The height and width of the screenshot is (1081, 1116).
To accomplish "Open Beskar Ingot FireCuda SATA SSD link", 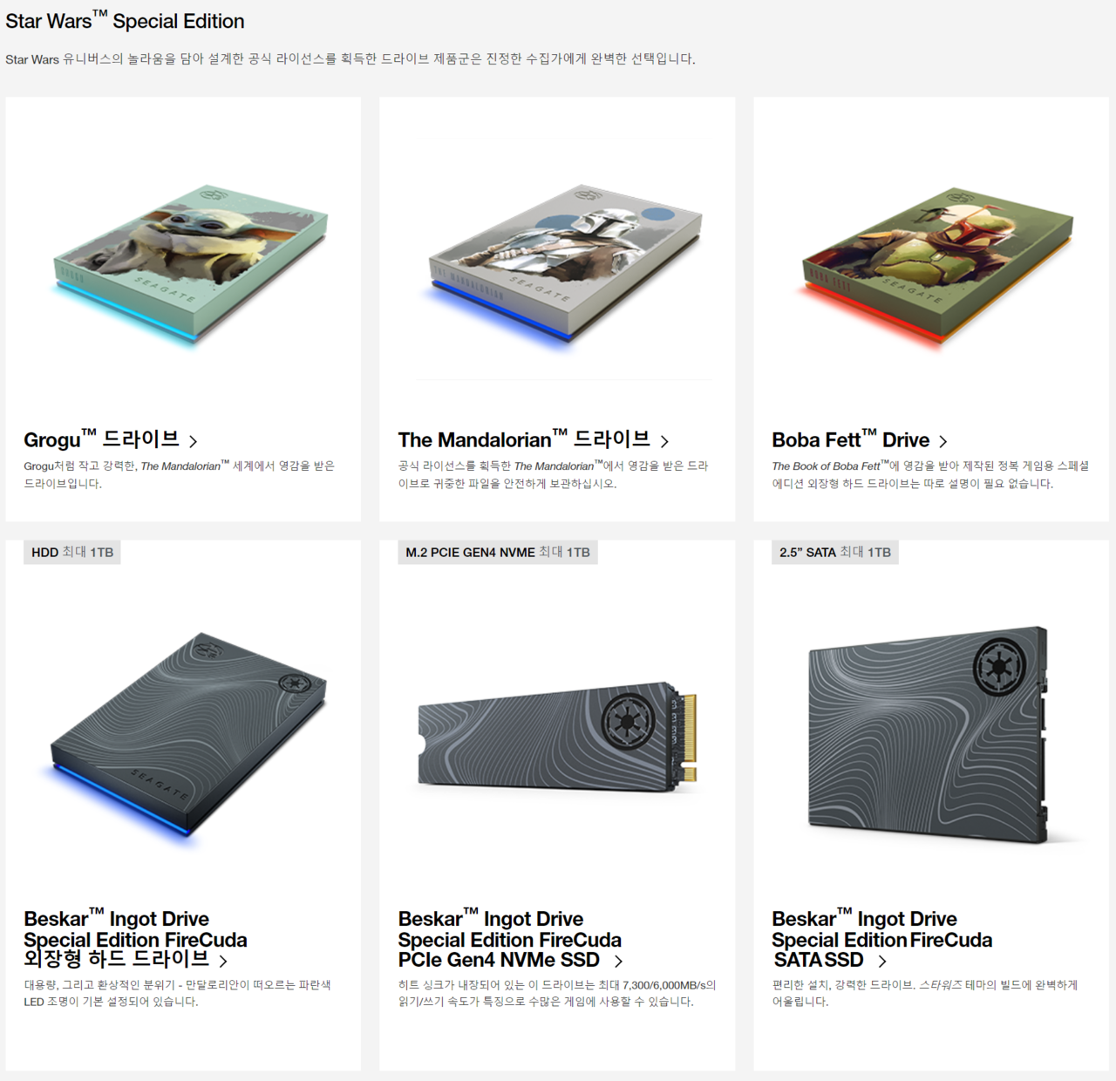I will pyautogui.click(x=882, y=939).
